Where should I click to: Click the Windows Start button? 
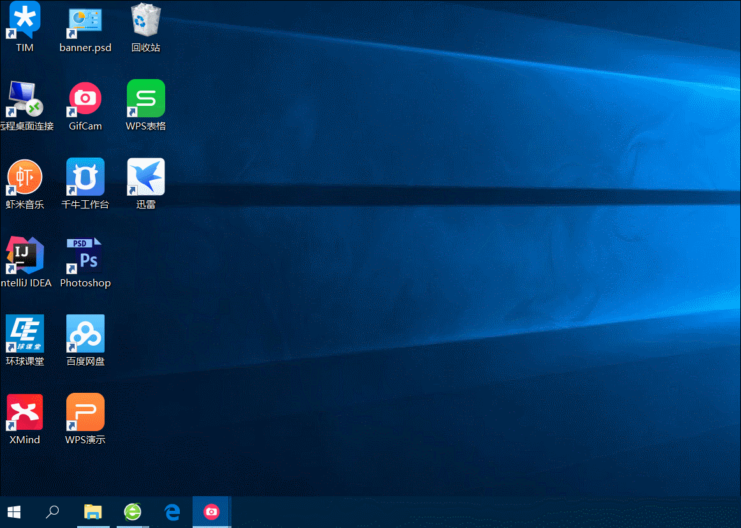[13, 512]
